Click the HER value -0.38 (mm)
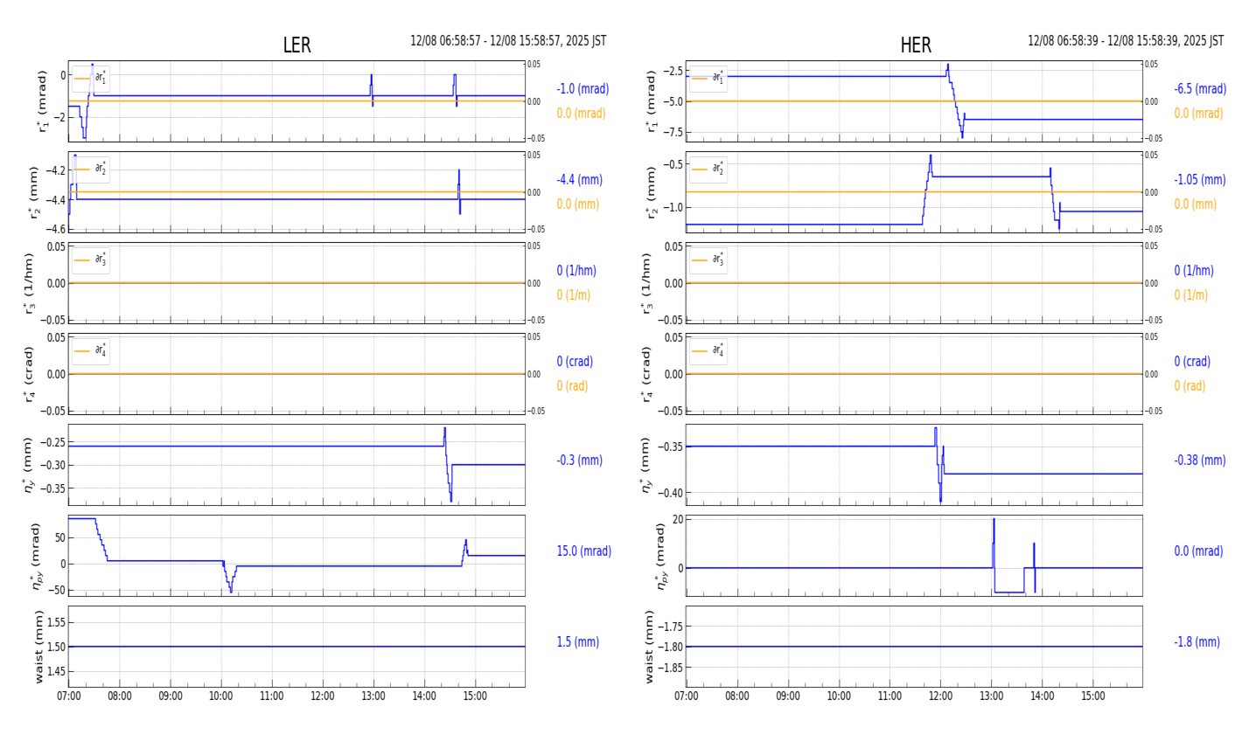Image resolution: width=1235 pixels, height=755 pixels. coord(1199,461)
